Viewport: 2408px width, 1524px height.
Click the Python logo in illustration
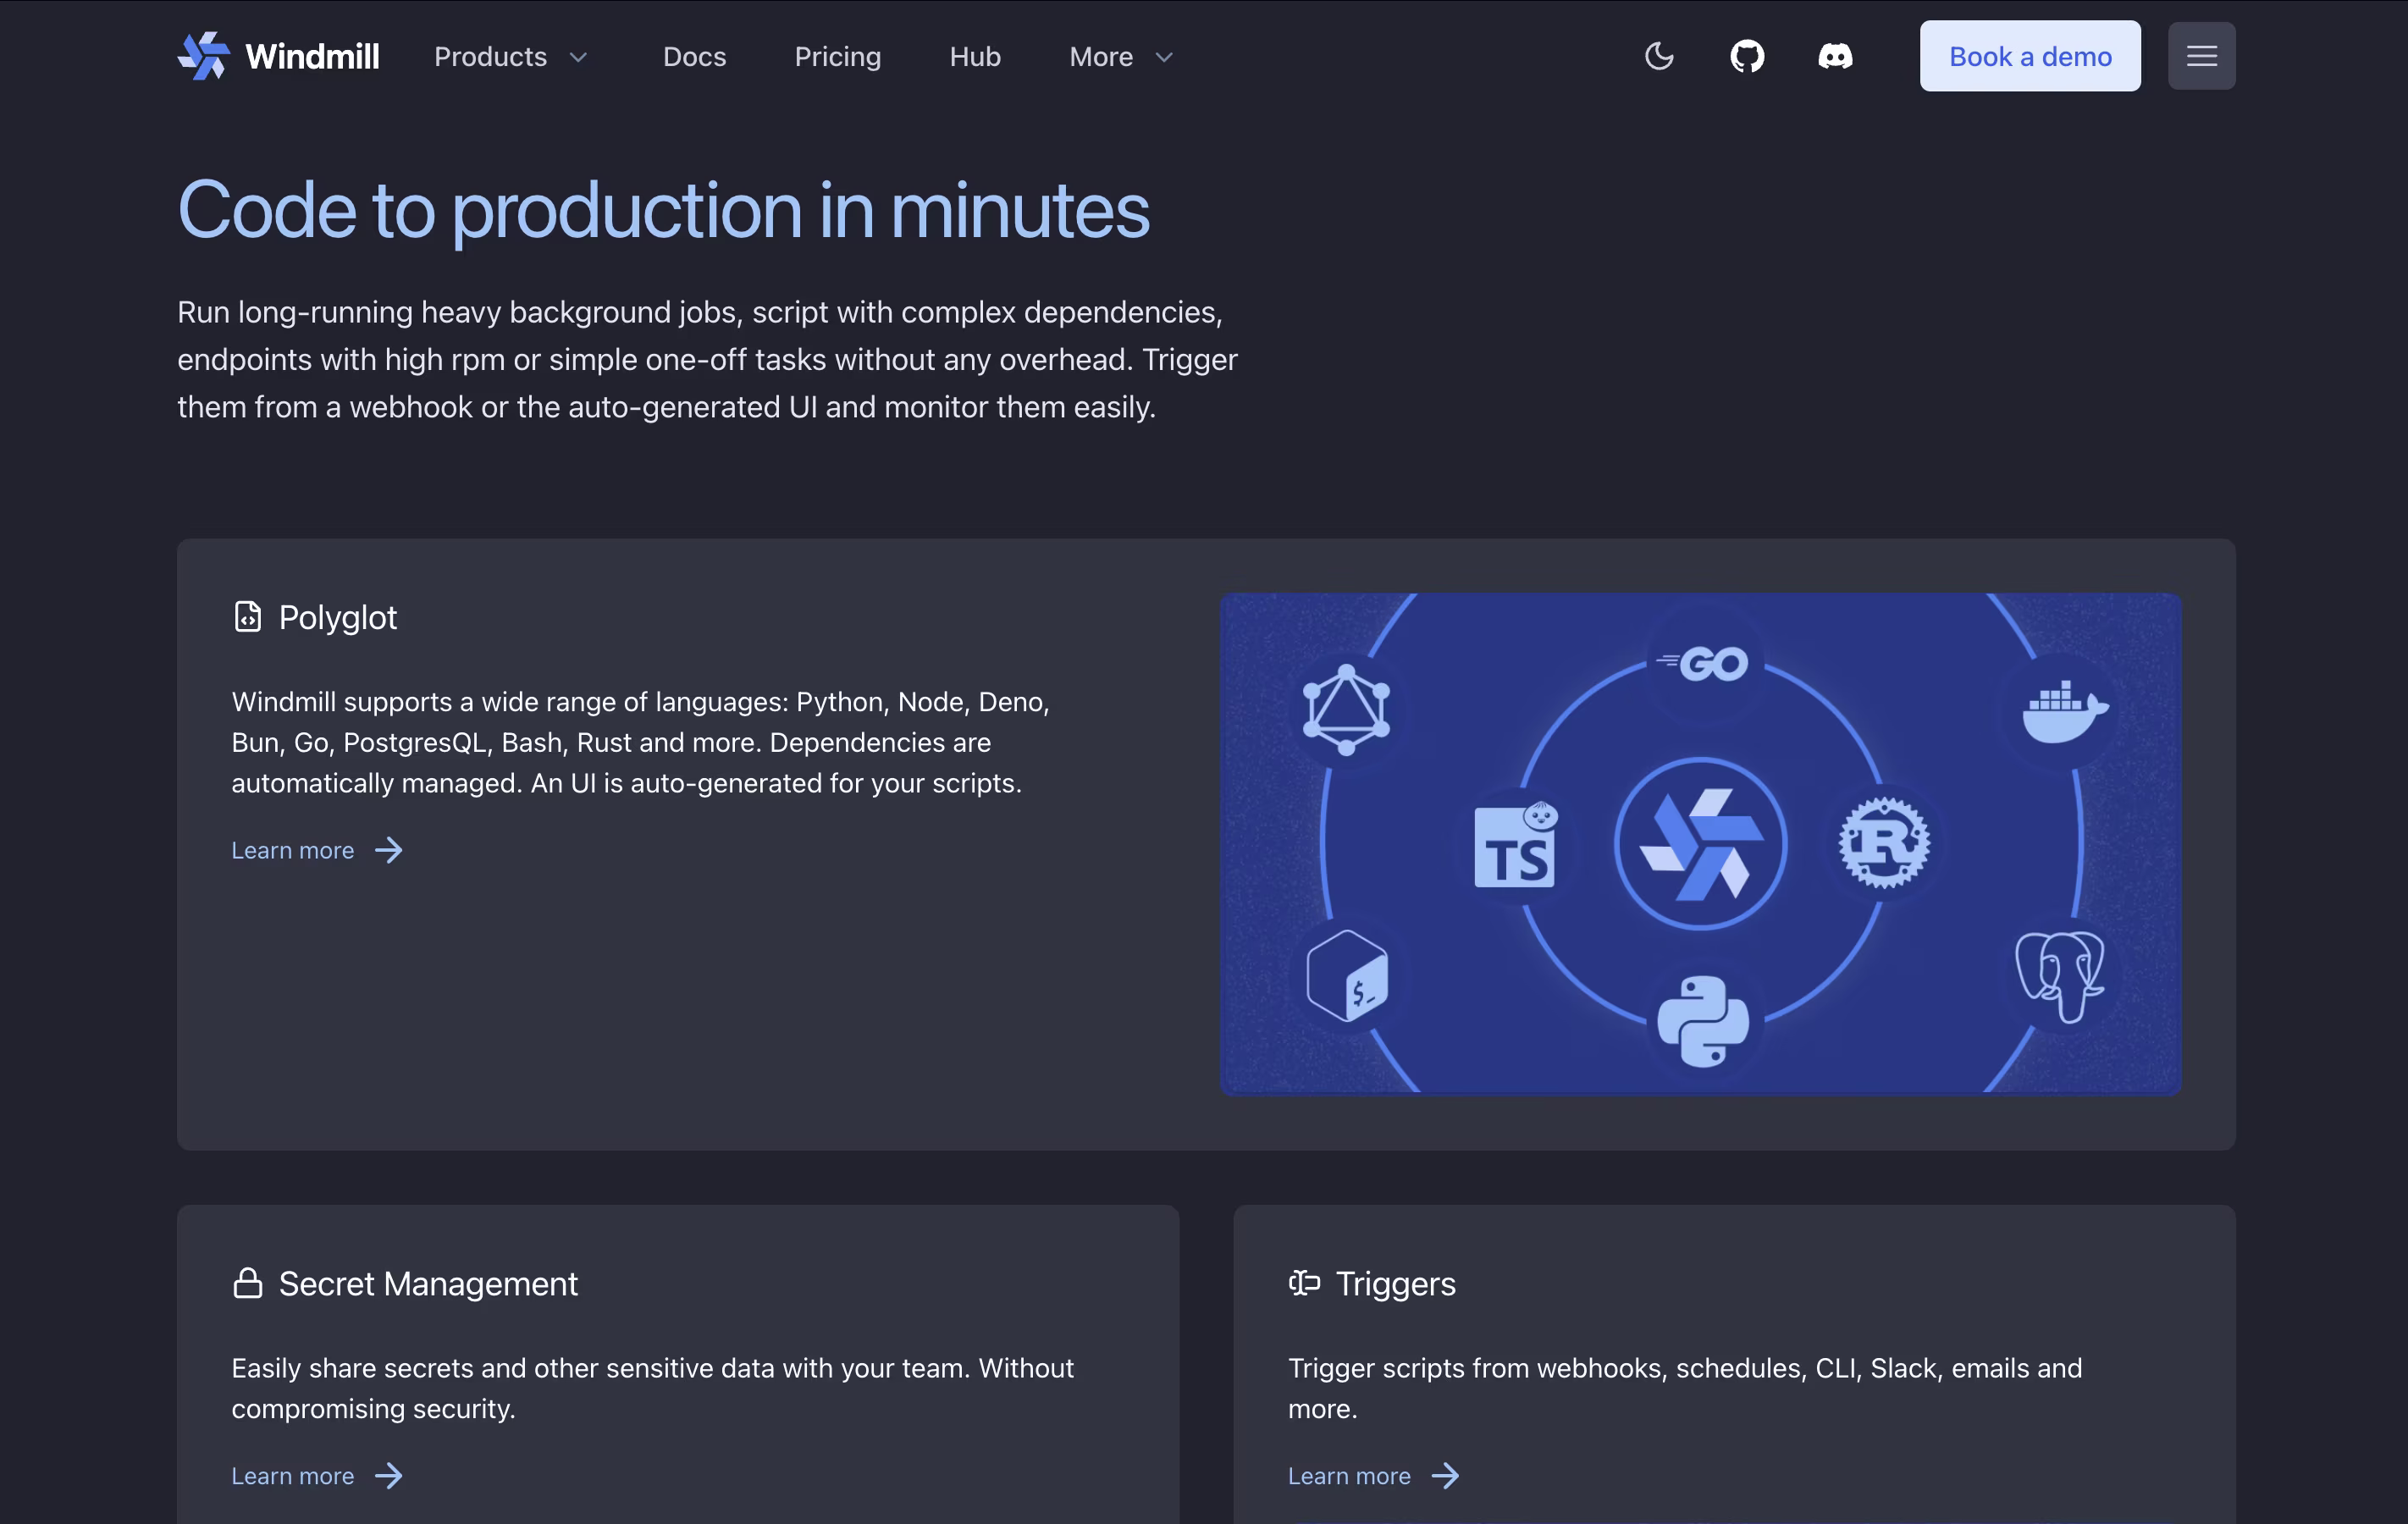(1702, 1021)
